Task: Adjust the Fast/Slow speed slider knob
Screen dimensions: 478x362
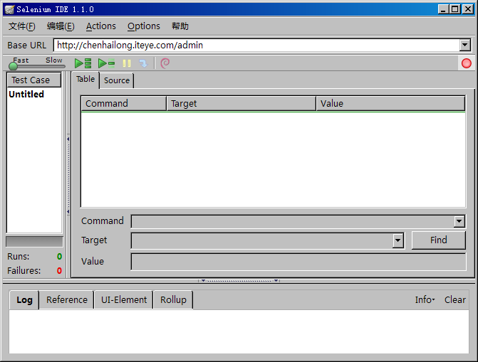Action: coord(13,66)
